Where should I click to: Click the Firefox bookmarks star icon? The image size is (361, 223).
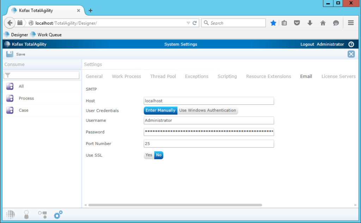tap(273, 23)
